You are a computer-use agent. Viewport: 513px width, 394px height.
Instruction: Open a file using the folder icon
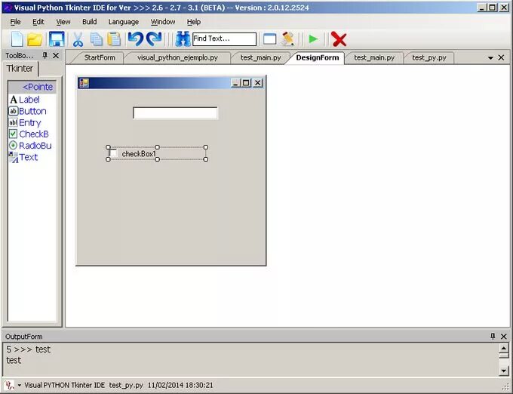[x=35, y=39]
